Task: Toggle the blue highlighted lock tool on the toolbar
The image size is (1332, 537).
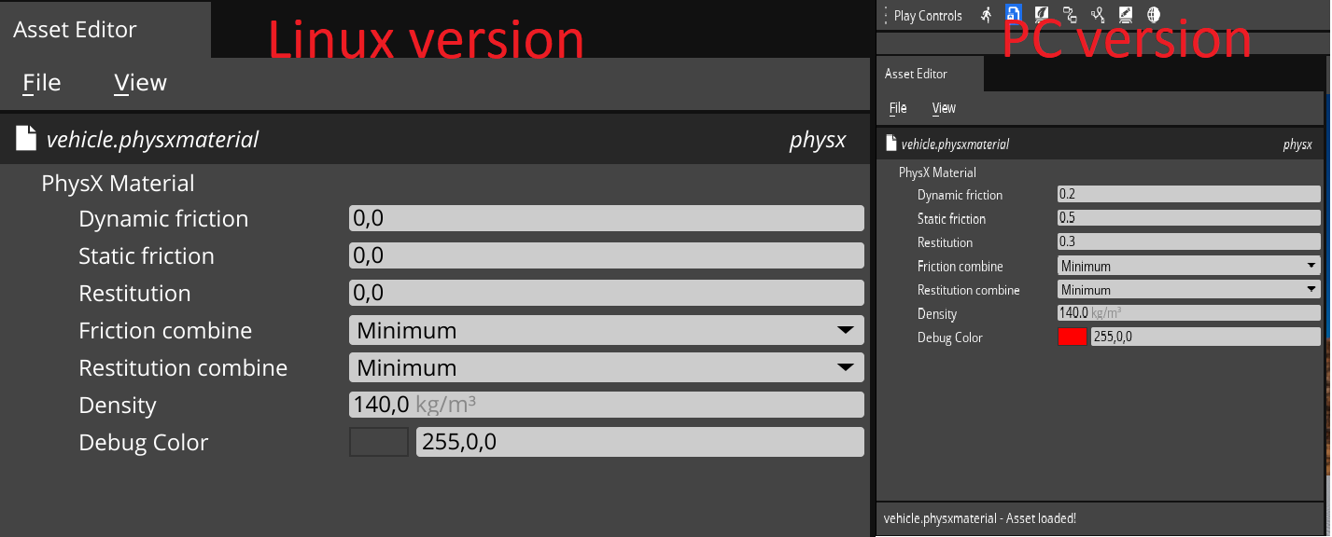Action: 1014,14
